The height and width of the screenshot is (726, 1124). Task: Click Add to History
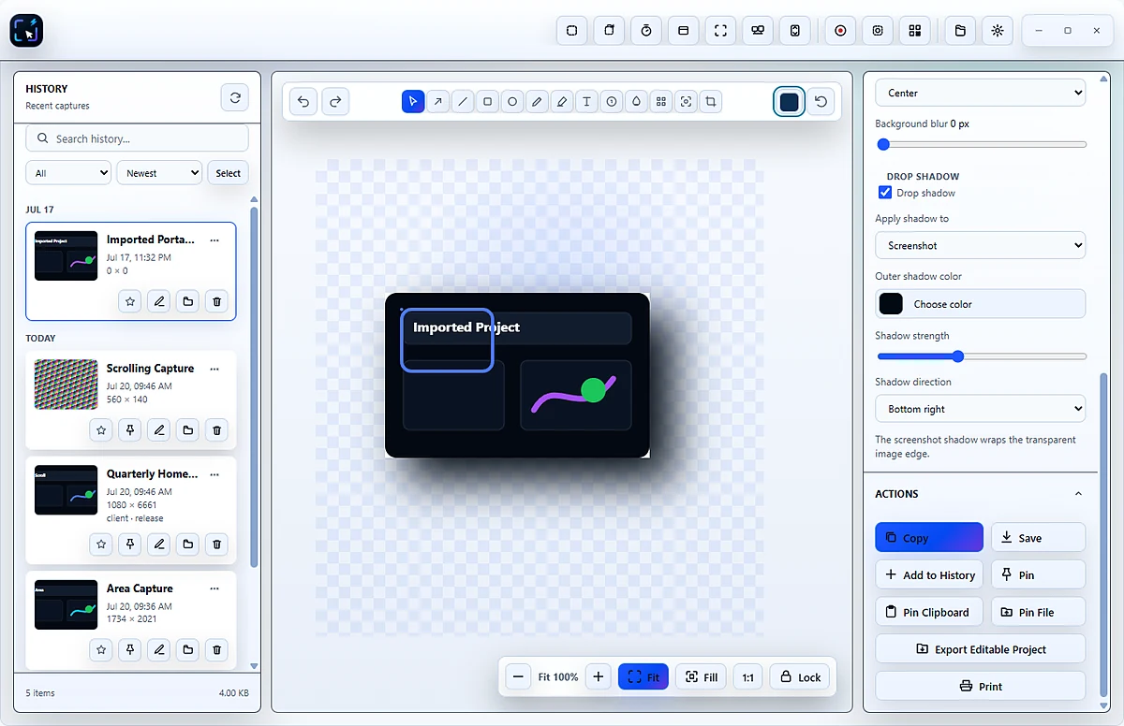tap(929, 574)
